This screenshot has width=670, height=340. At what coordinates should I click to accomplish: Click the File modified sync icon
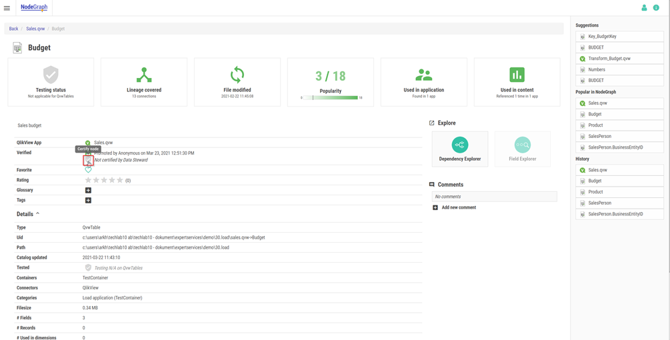[x=237, y=75]
